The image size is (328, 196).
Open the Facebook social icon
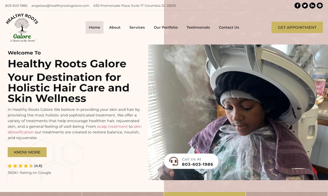click(x=297, y=6)
